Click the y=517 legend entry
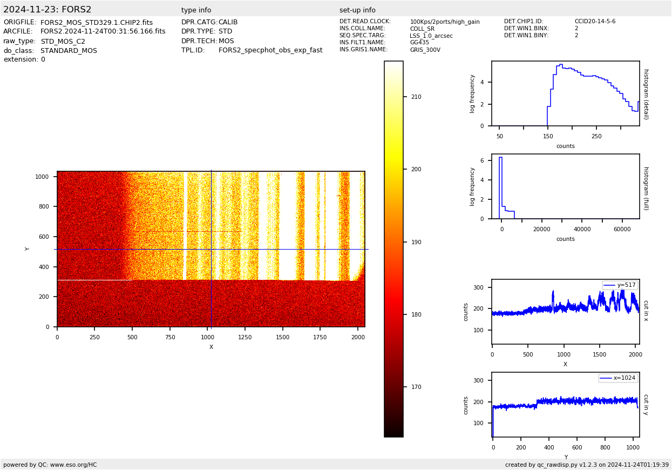This screenshot has width=672, height=470. pyautogui.click(x=620, y=285)
